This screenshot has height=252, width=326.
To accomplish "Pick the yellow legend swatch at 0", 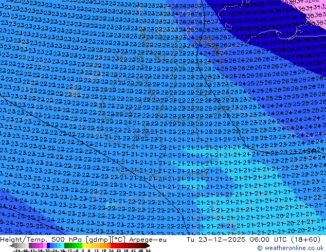I will click(84, 245).
